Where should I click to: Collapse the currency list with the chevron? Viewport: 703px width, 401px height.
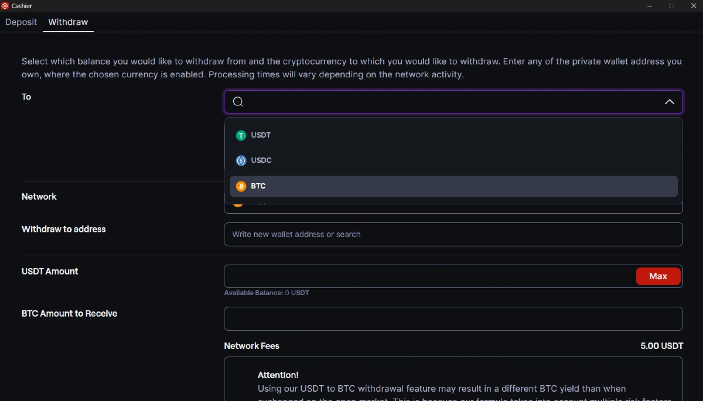pyautogui.click(x=669, y=102)
